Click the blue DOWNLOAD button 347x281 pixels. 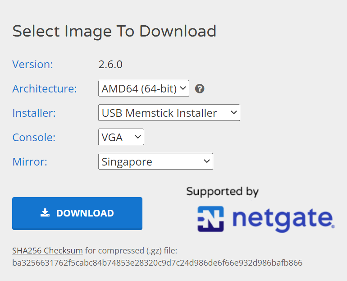77,213
